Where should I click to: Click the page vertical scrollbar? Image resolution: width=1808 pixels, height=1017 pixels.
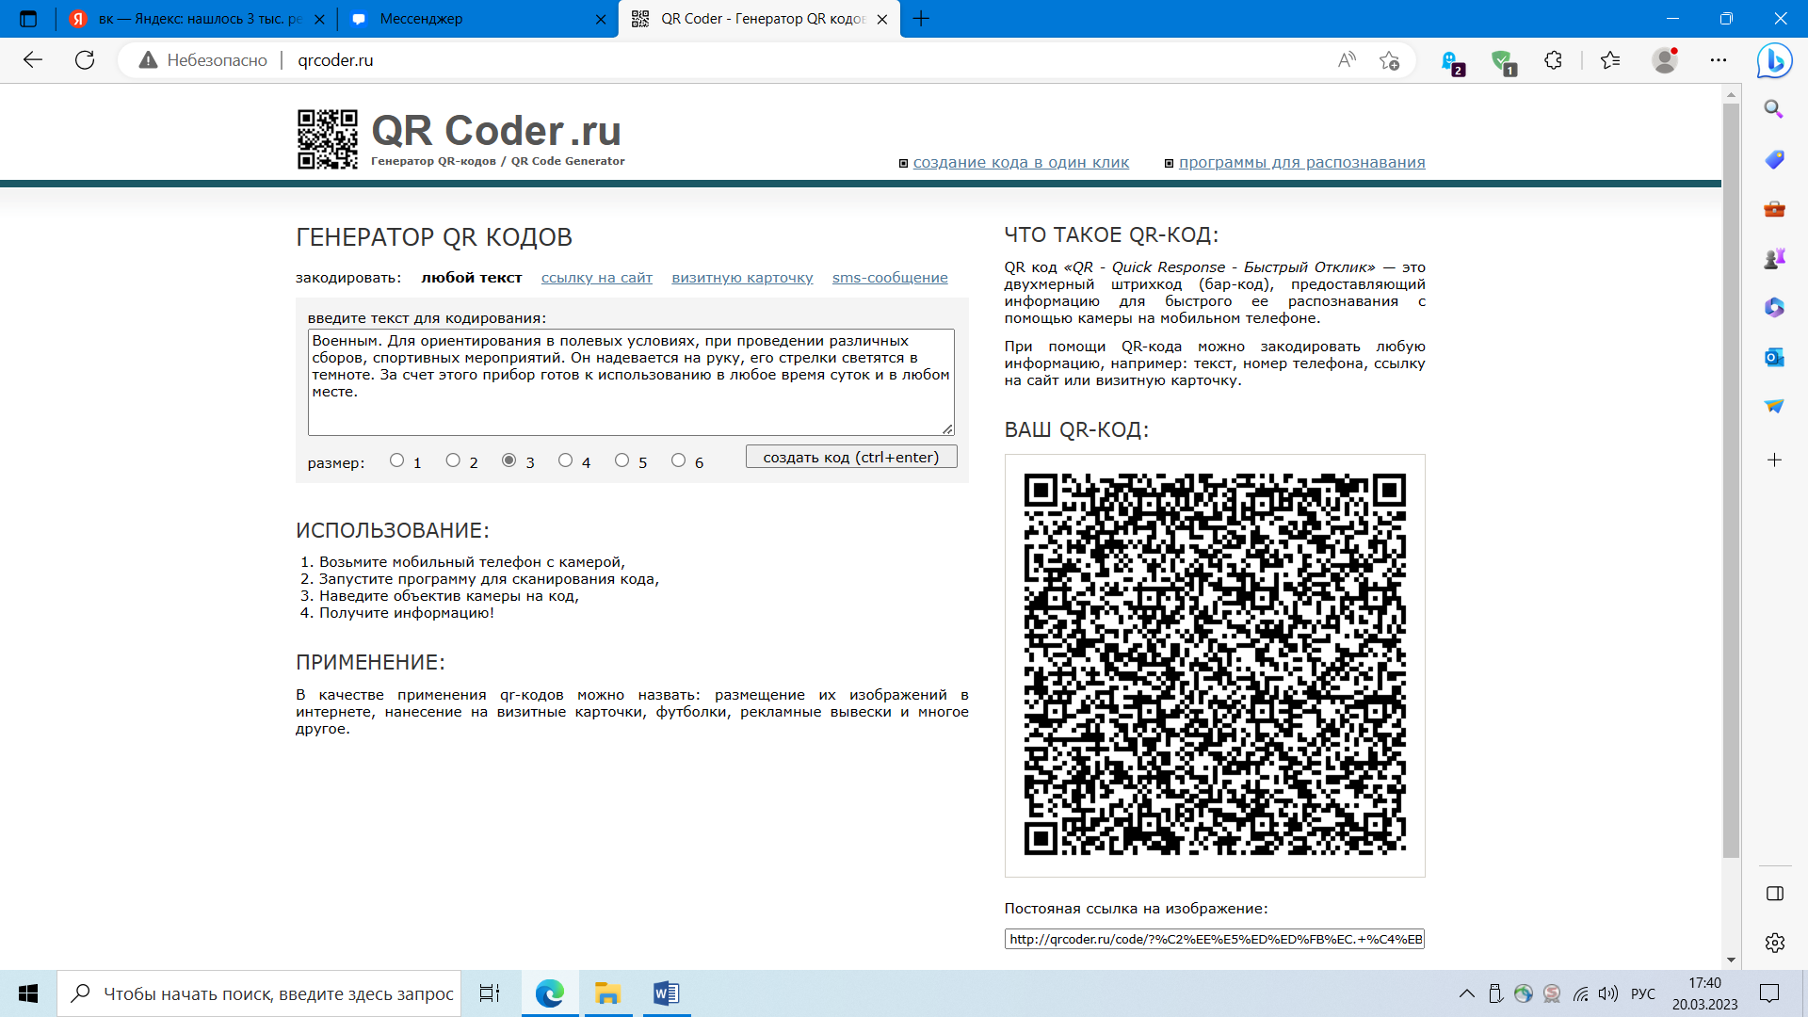pyautogui.click(x=1731, y=480)
